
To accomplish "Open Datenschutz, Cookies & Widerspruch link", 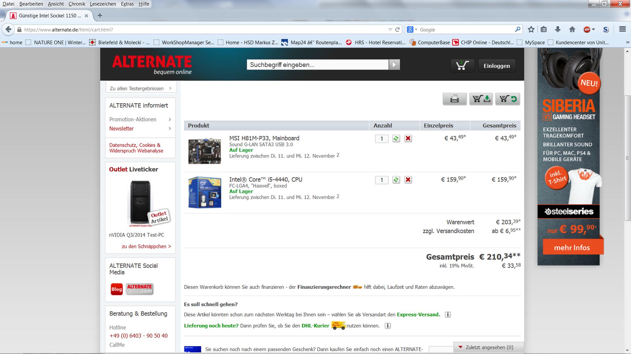I will (136, 148).
